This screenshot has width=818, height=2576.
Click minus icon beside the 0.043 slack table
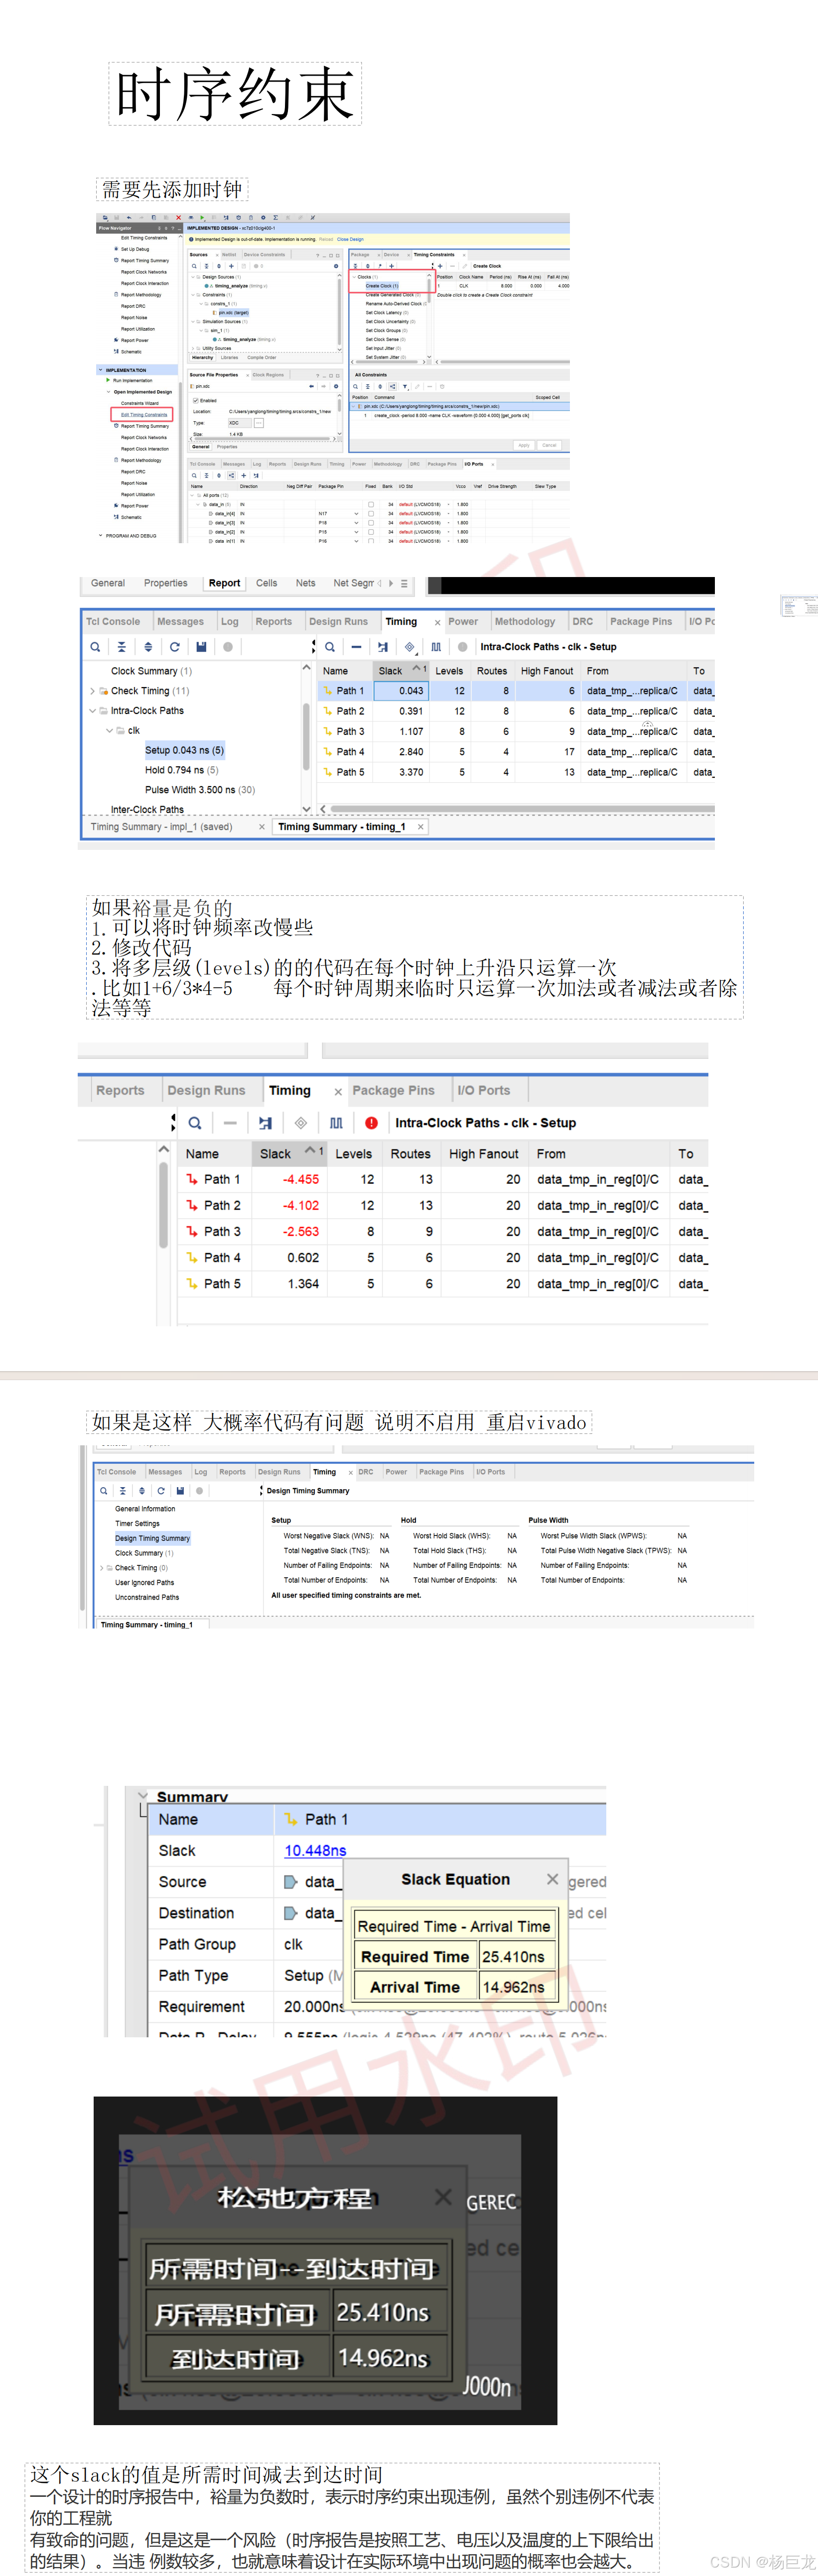(356, 647)
